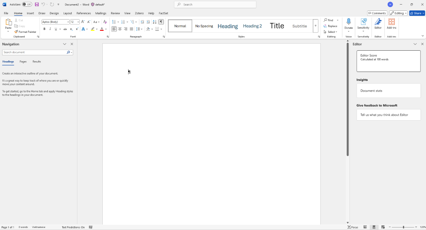Click the vertical document scrollbar

[347, 99]
